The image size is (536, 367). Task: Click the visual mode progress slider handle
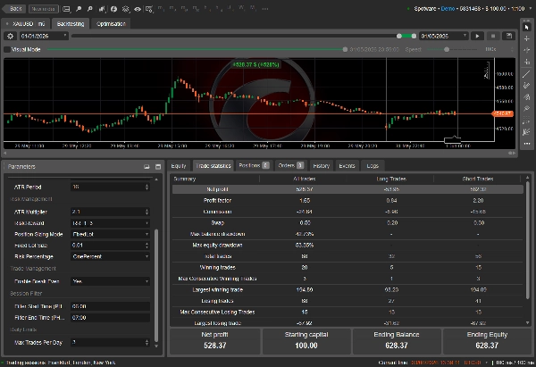point(345,49)
